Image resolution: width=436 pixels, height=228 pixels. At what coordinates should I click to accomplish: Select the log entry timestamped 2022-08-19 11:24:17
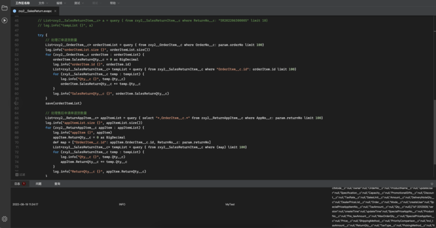click(x=25, y=205)
